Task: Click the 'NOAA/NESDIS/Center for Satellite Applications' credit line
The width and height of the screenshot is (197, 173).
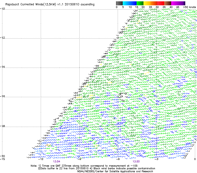Action: (115, 171)
